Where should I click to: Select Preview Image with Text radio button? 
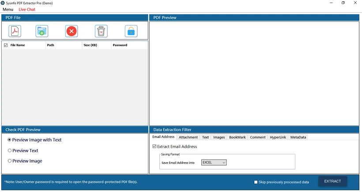pos(9,140)
